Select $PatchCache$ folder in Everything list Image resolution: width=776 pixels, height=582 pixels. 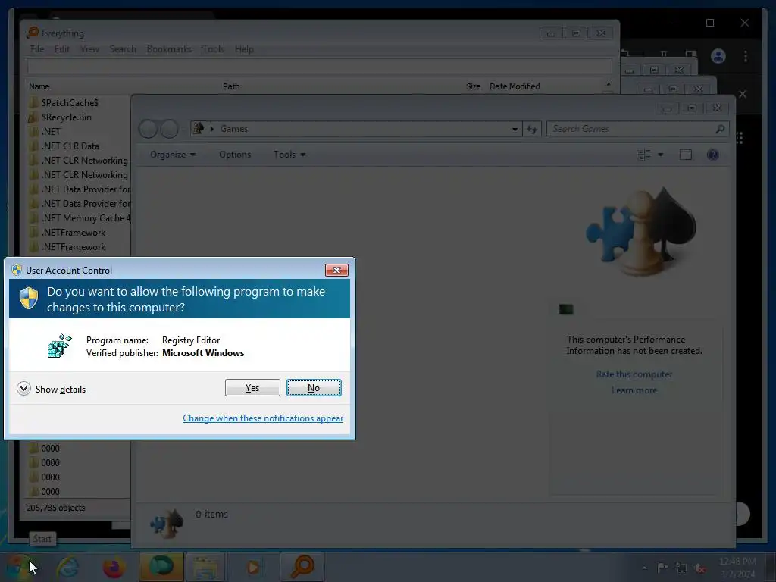coord(70,102)
